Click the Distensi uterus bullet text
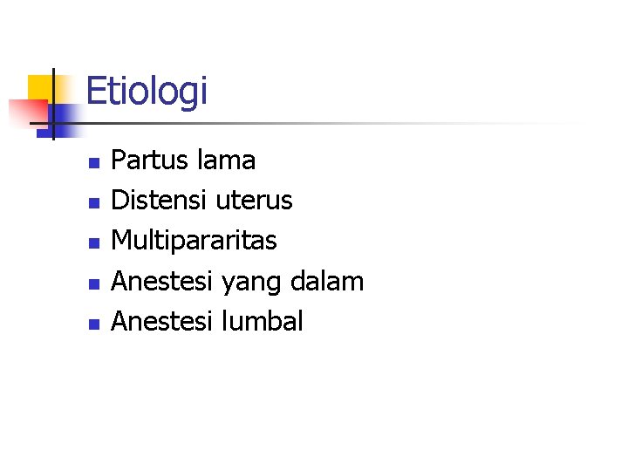This screenshot has height=471, width=628. (x=201, y=201)
